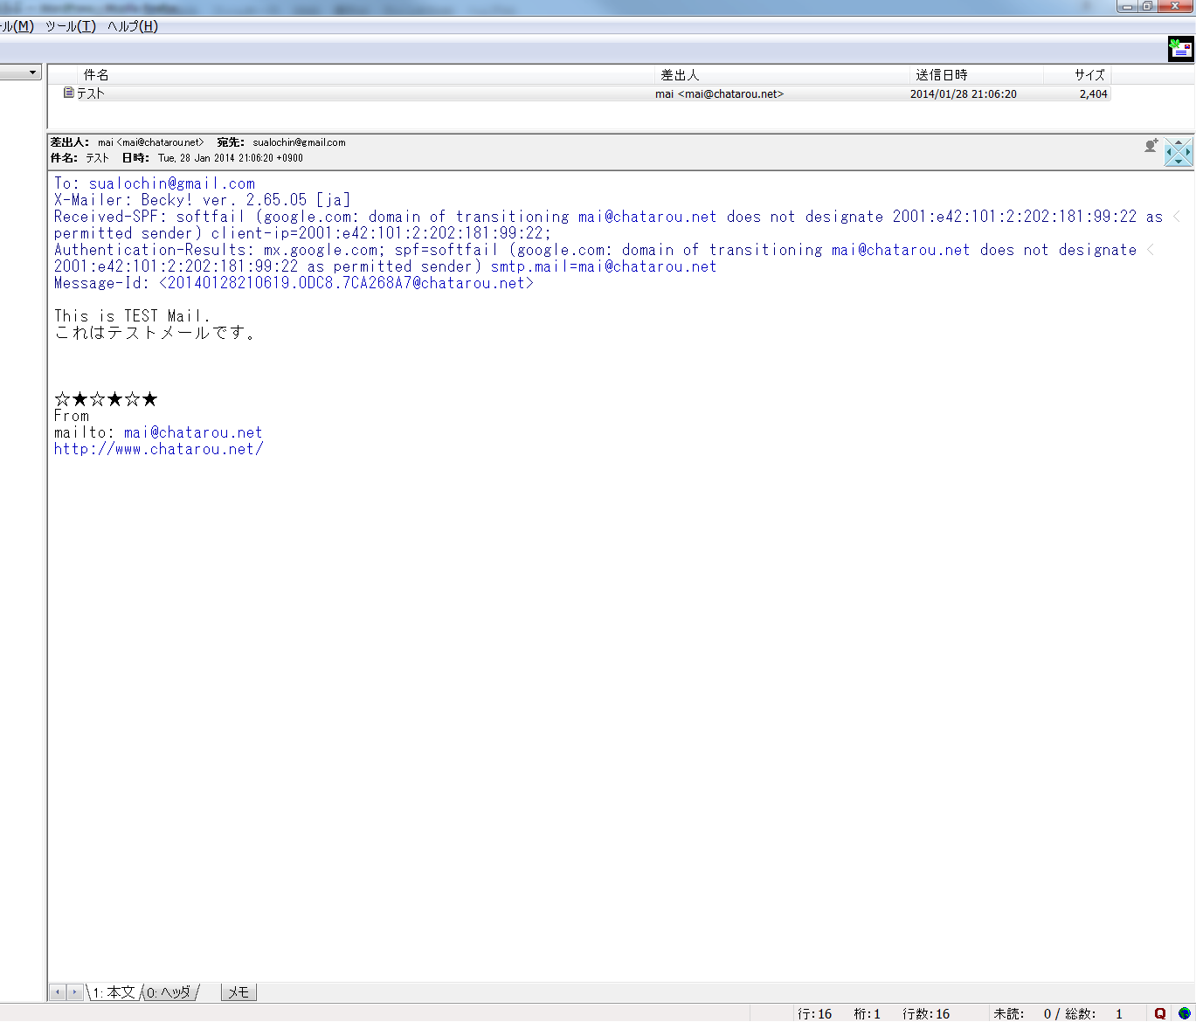Open the ツール(T) menu
Image resolution: width=1196 pixels, height=1022 pixels.
(70, 26)
